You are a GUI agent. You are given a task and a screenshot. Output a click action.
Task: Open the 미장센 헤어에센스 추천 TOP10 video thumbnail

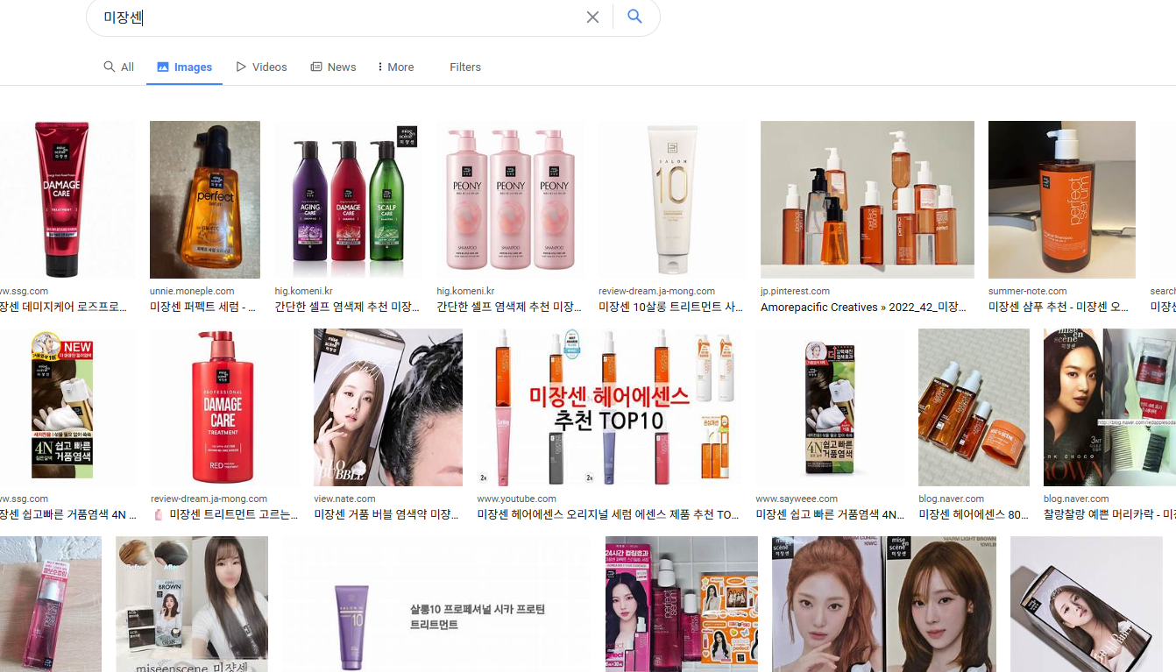pos(609,407)
